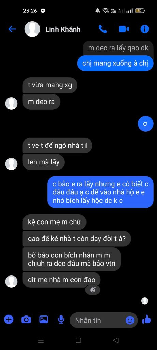157x350 pixels.
Task: Tap the Android back triangle button
Action: (116, 340)
